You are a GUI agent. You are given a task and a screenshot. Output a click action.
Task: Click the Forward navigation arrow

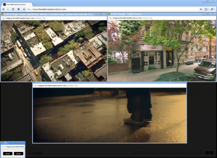[x=8, y=9]
